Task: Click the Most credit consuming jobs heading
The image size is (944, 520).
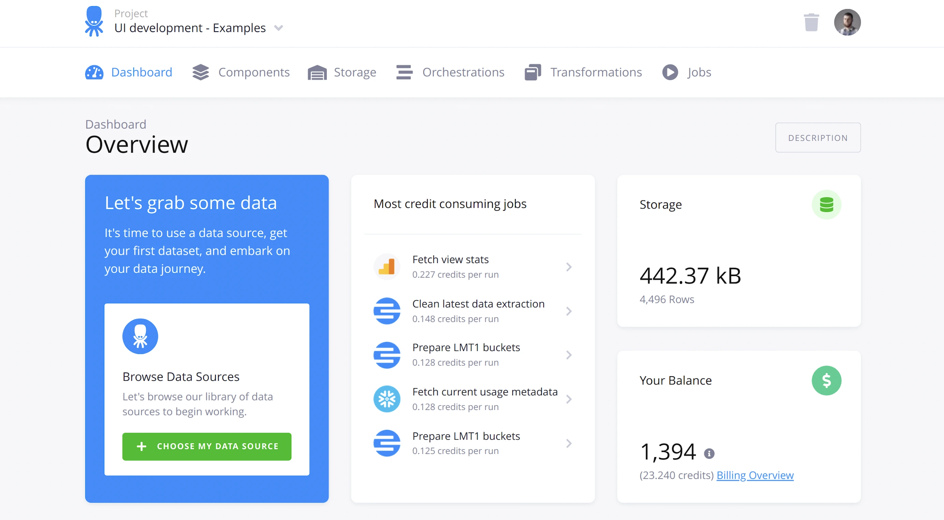Action: click(x=449, y=204)
